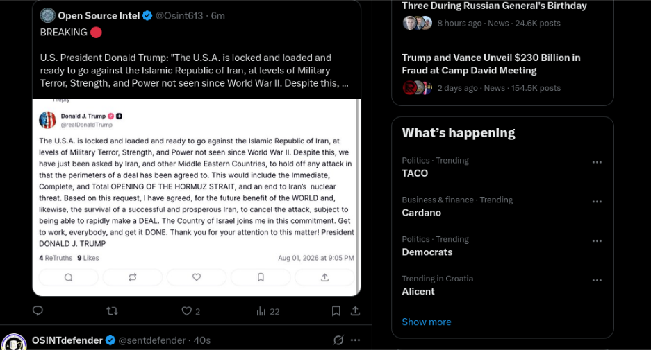Share the Open Source Intel post

(355, 310)
